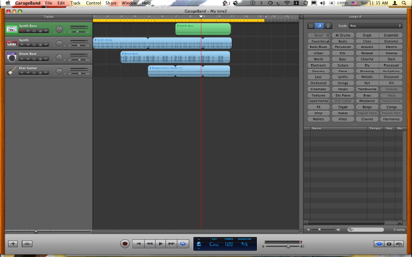Click the Synth track keyboard icon
412x257 pixels.
(11, 43)
